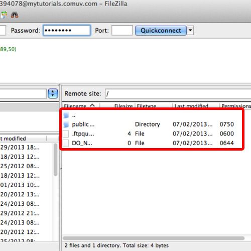Click the Password input field

67,30
